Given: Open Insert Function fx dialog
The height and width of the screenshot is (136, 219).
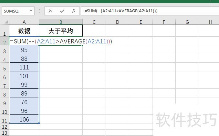Looking at the screenshot, I should point(74,11).
